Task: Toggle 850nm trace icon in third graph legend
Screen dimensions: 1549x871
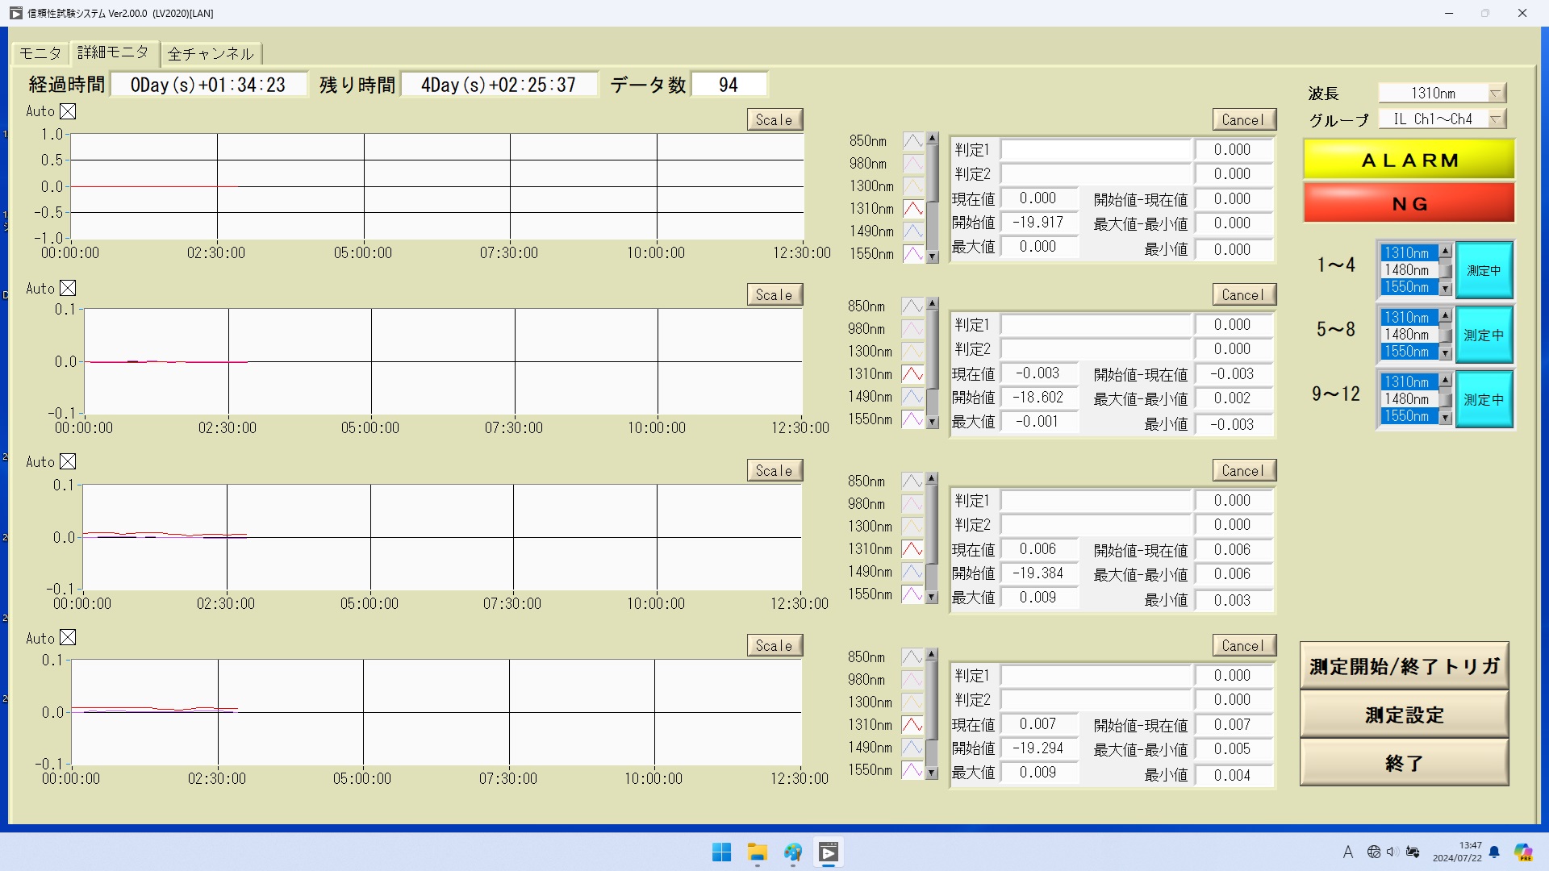Action: [912, 481]
